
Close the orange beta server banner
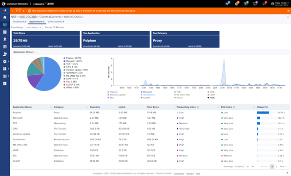(x=289, y=11)
